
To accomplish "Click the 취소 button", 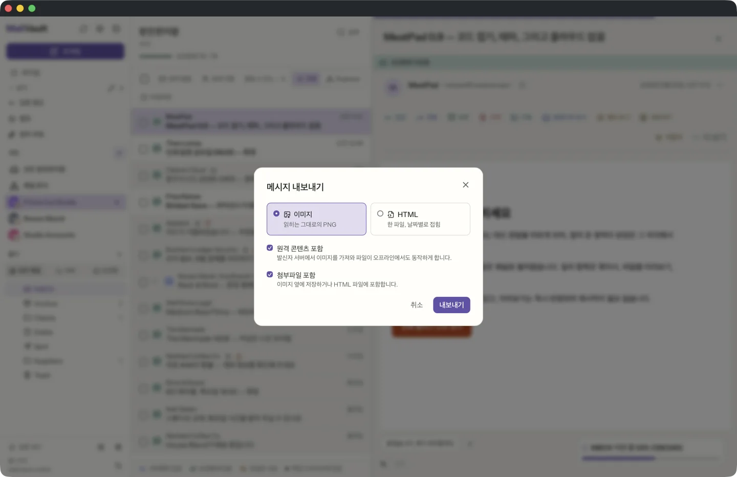I will (x=417, y=305).
